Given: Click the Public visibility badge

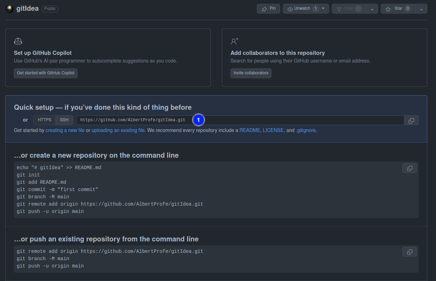Looking at the screenshot, I should click(50, 9).
